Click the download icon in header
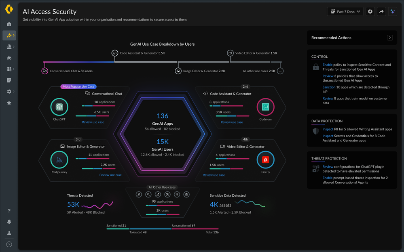404x252 pixels. point(370,12)
